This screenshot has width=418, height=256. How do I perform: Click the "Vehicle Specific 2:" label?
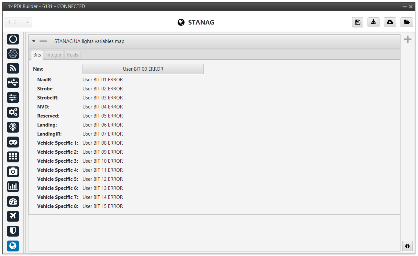[58, 152]
